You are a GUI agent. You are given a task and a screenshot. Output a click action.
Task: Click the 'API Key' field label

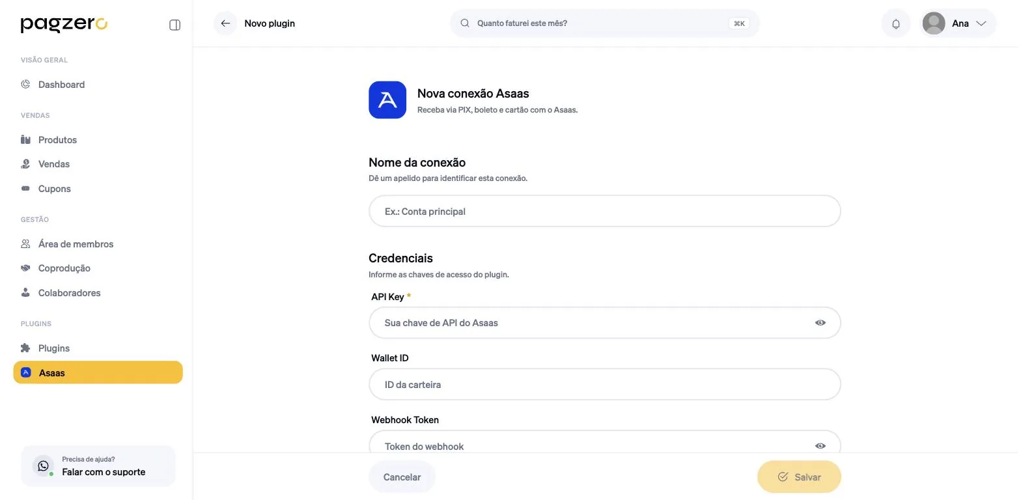388,297
